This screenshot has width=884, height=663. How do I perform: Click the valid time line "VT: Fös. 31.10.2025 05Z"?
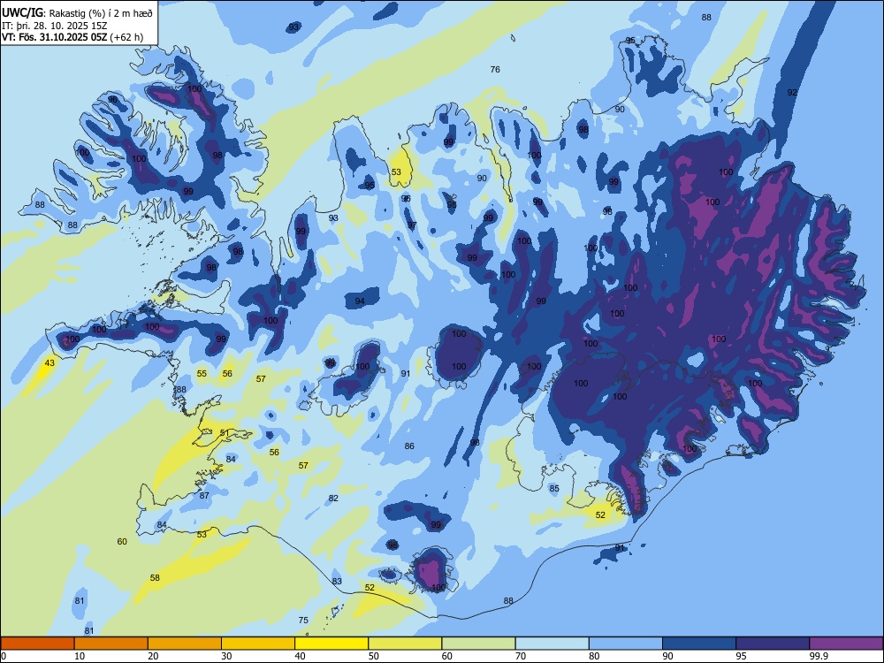click(x=55, y=38)
